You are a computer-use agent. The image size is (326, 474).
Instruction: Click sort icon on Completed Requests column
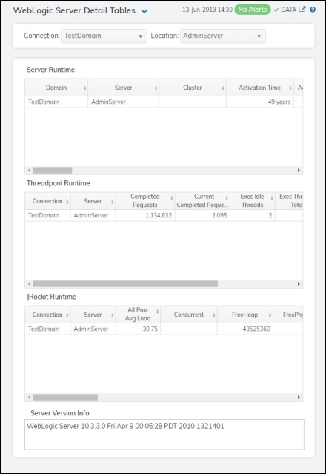point(172,198)
